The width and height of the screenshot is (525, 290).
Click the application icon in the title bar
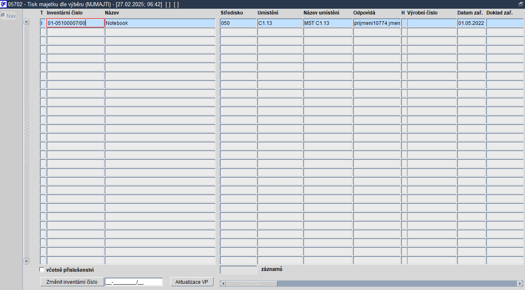pyautogui.click(x=4, y=4)
